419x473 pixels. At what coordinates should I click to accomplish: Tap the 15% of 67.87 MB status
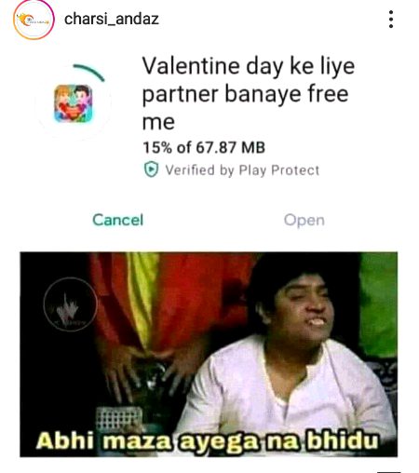tap(204, 147)
